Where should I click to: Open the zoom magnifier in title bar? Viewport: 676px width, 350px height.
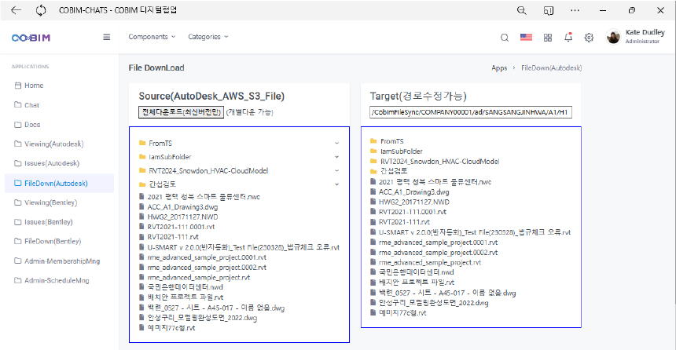pyautogui.click(x=522, y=10)
